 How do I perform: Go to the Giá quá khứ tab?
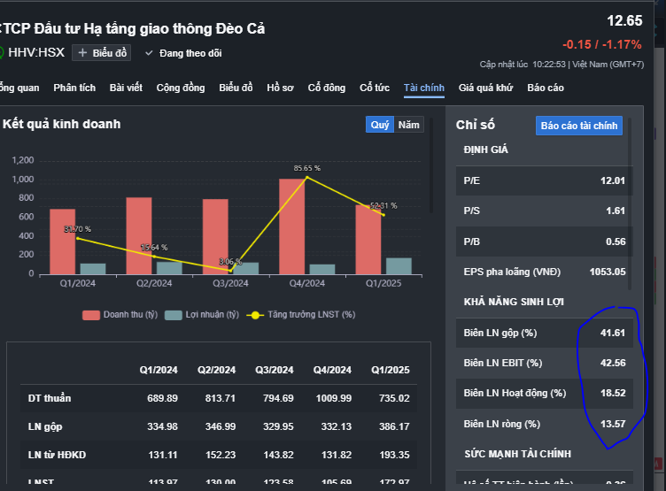[485, 88]
